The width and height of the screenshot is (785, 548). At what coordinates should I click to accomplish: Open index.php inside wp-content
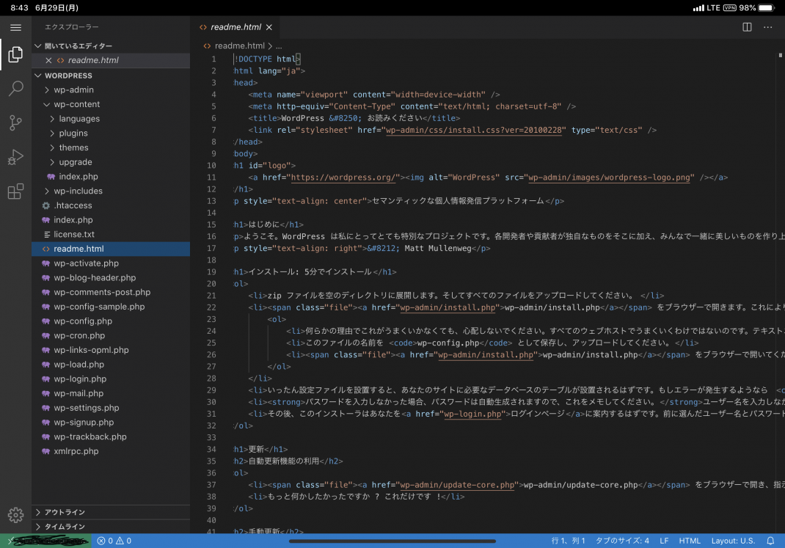(111, 177)
